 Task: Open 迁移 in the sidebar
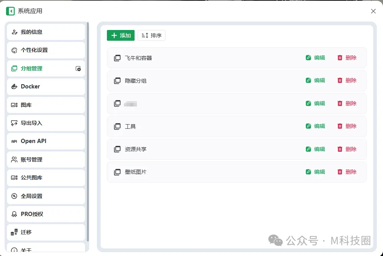pyautogui.click(x=46, y=232)
